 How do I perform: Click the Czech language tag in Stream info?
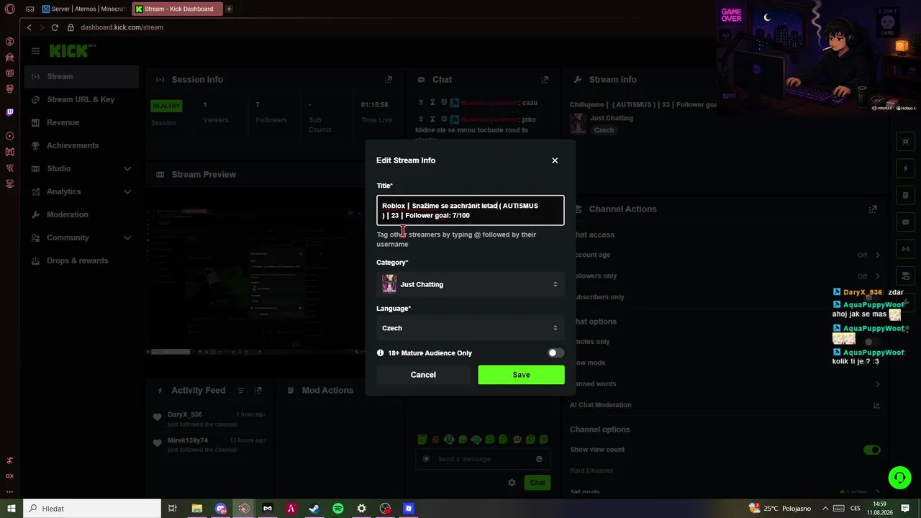tap(604, 130)
